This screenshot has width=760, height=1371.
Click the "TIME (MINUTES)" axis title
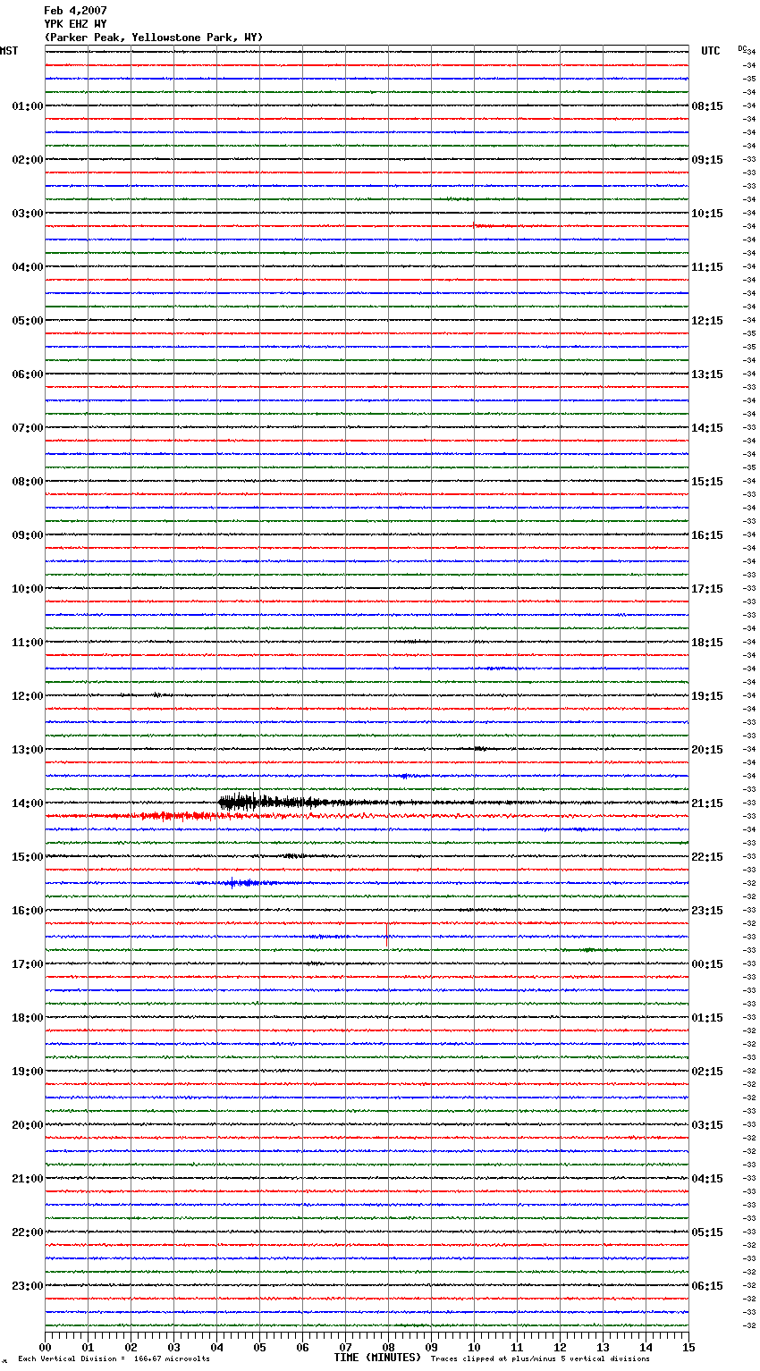[x=377, y=1358]
